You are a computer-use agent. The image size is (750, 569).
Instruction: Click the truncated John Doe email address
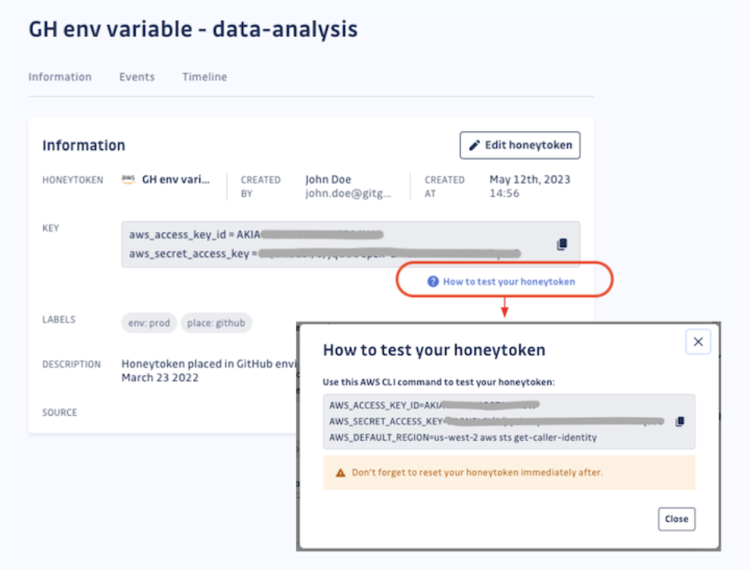tap(348, 193)
